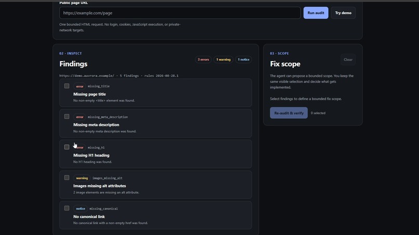
Task: Select the 'Missing H1 heading' finding text
Action: point(91,155)
